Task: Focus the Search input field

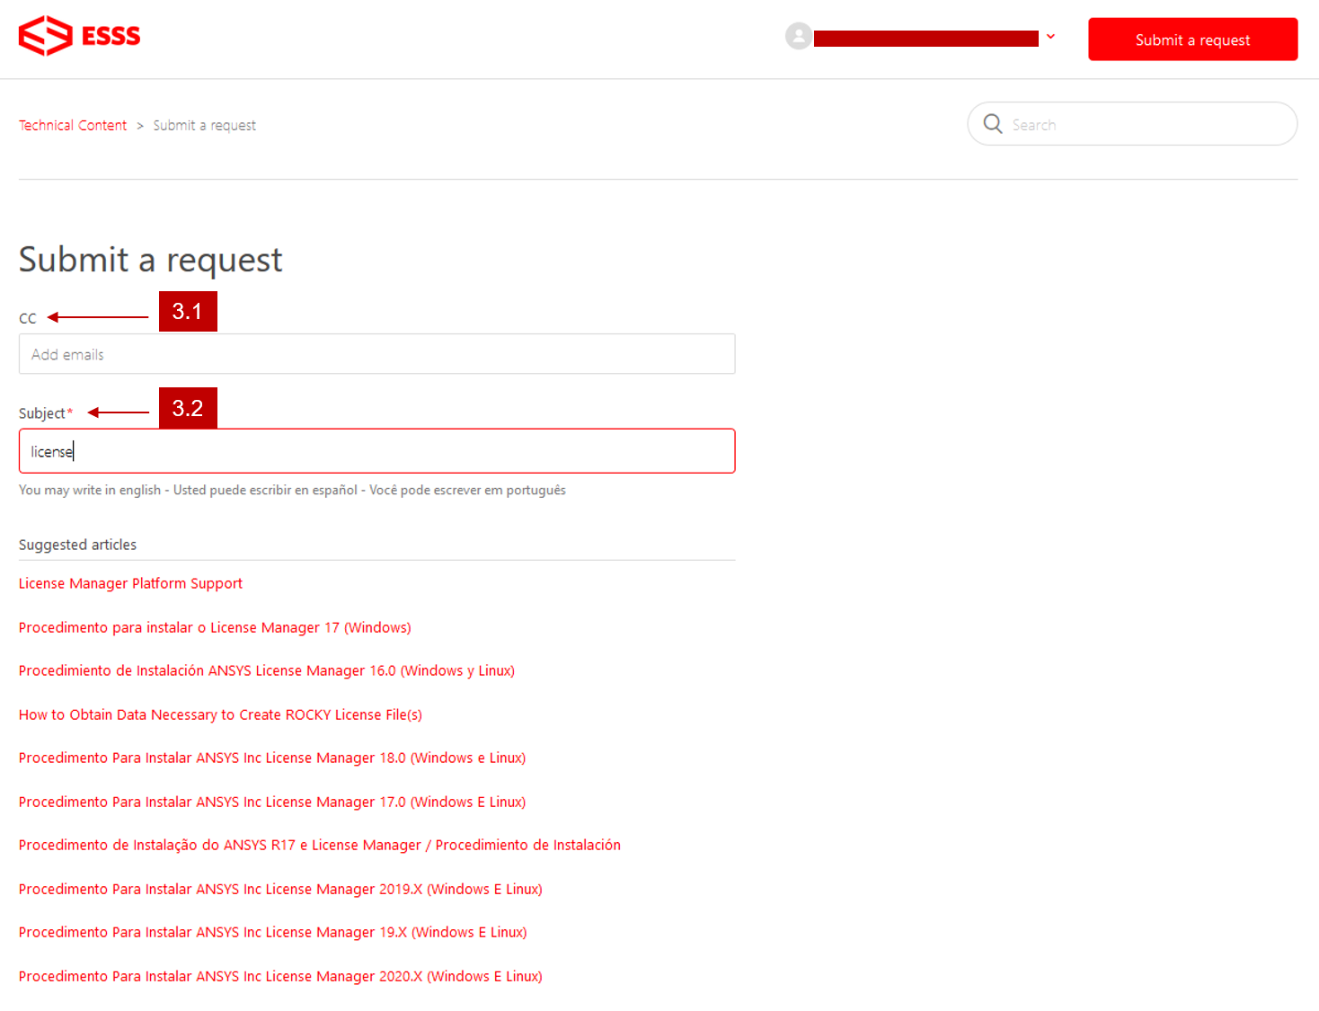Action: click(1132, 124)
